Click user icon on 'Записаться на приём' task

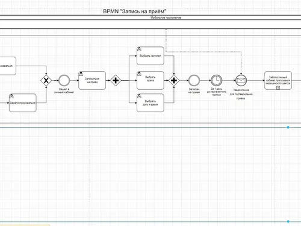81,74
